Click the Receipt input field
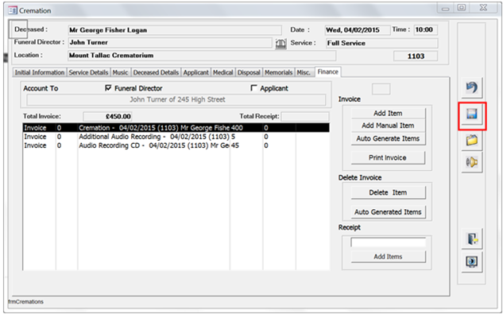This screenshot has width=503, height=314. 388,242
